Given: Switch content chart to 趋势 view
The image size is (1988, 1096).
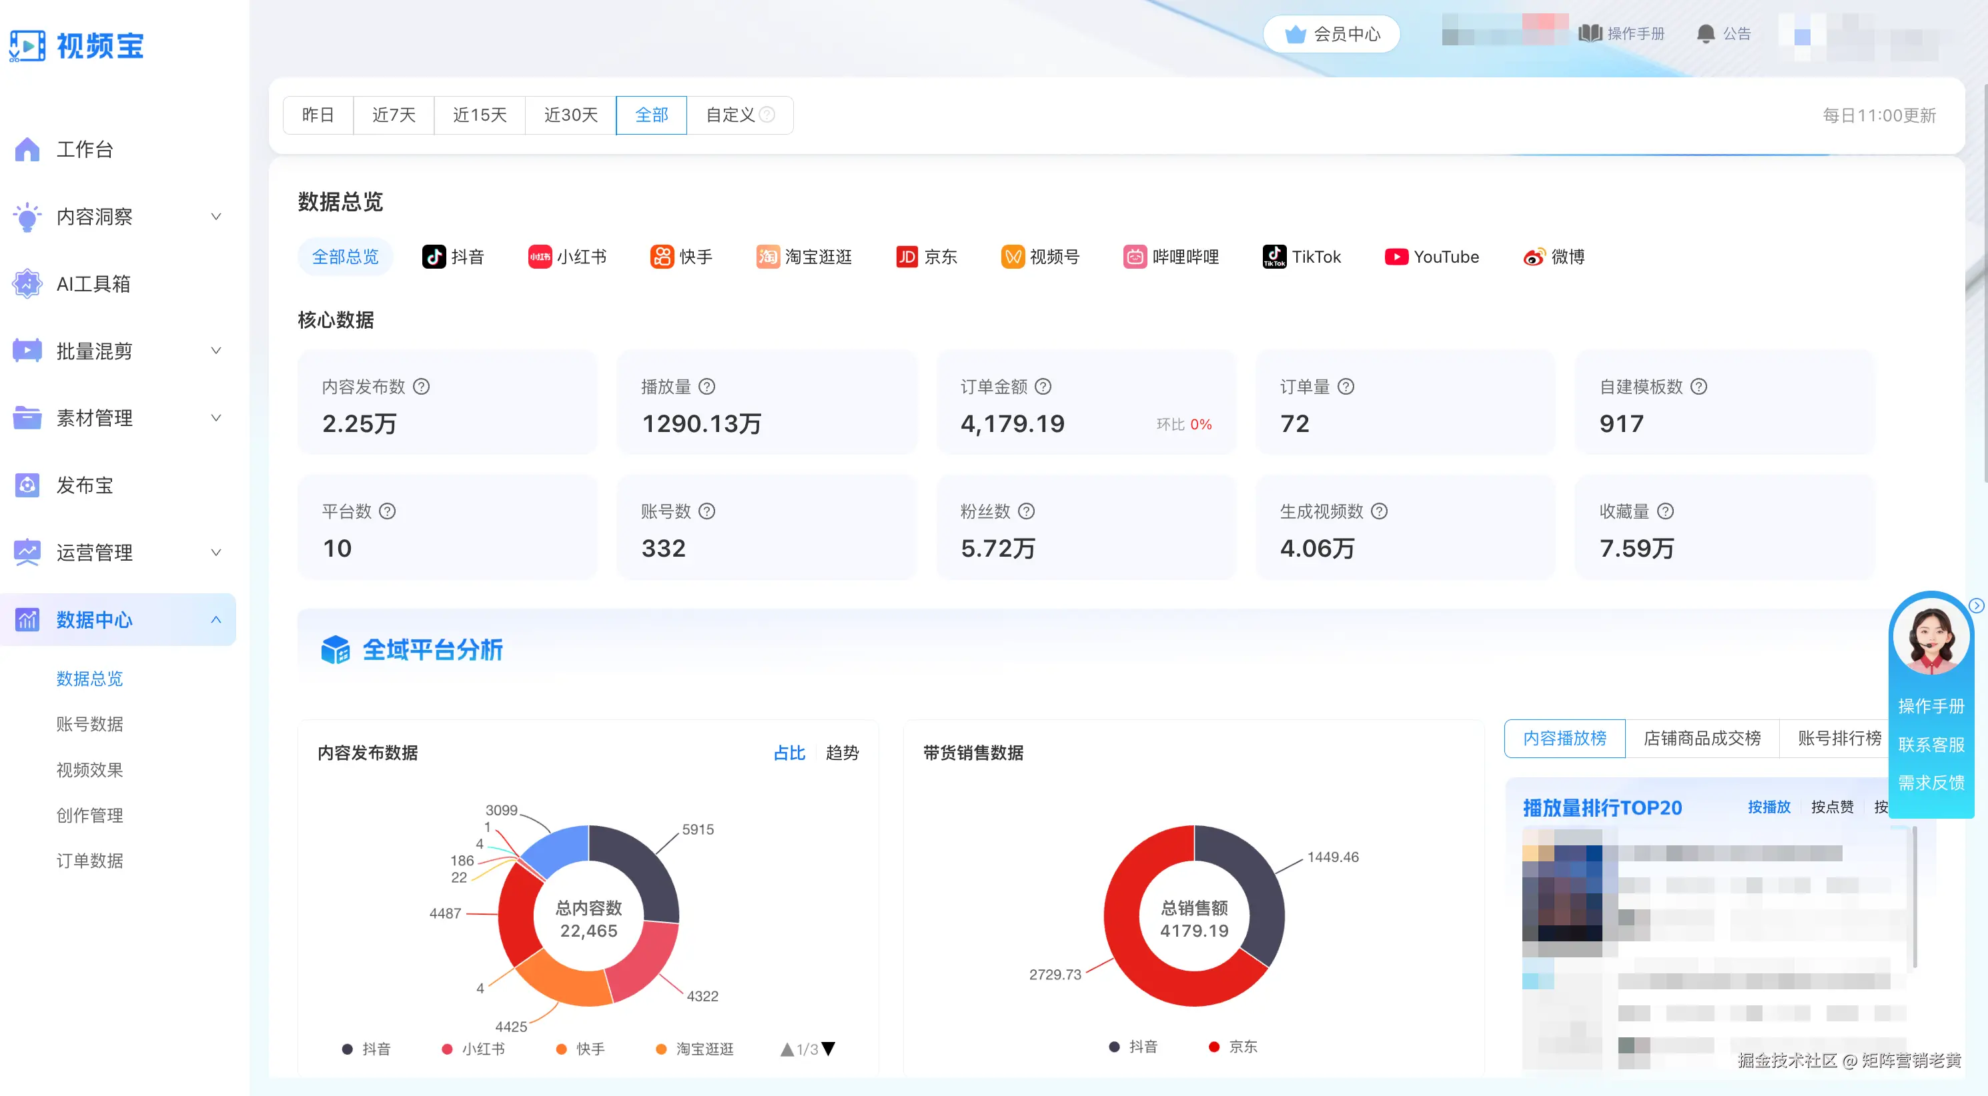Looking at the screenshot, I should point(842,753).
